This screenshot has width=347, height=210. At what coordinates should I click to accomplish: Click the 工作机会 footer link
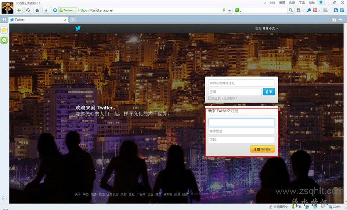coord(113,194)
